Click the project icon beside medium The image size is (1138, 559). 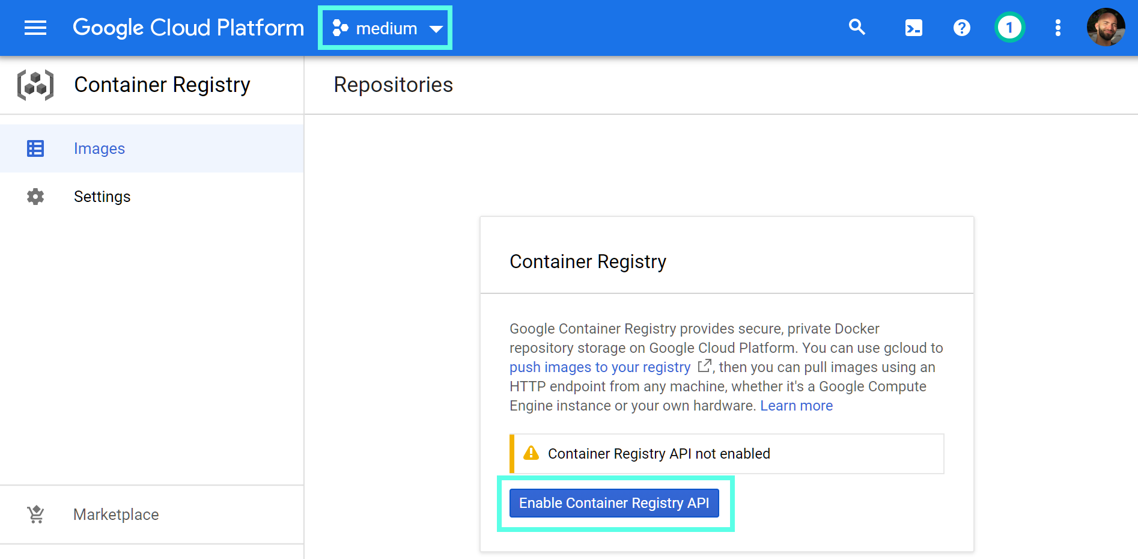pyautogui.click(x=340, y=28)
